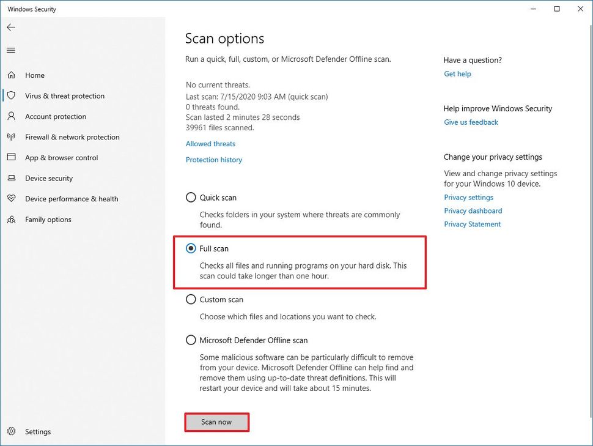Open the Privacy dashboard link

[473, 210]
